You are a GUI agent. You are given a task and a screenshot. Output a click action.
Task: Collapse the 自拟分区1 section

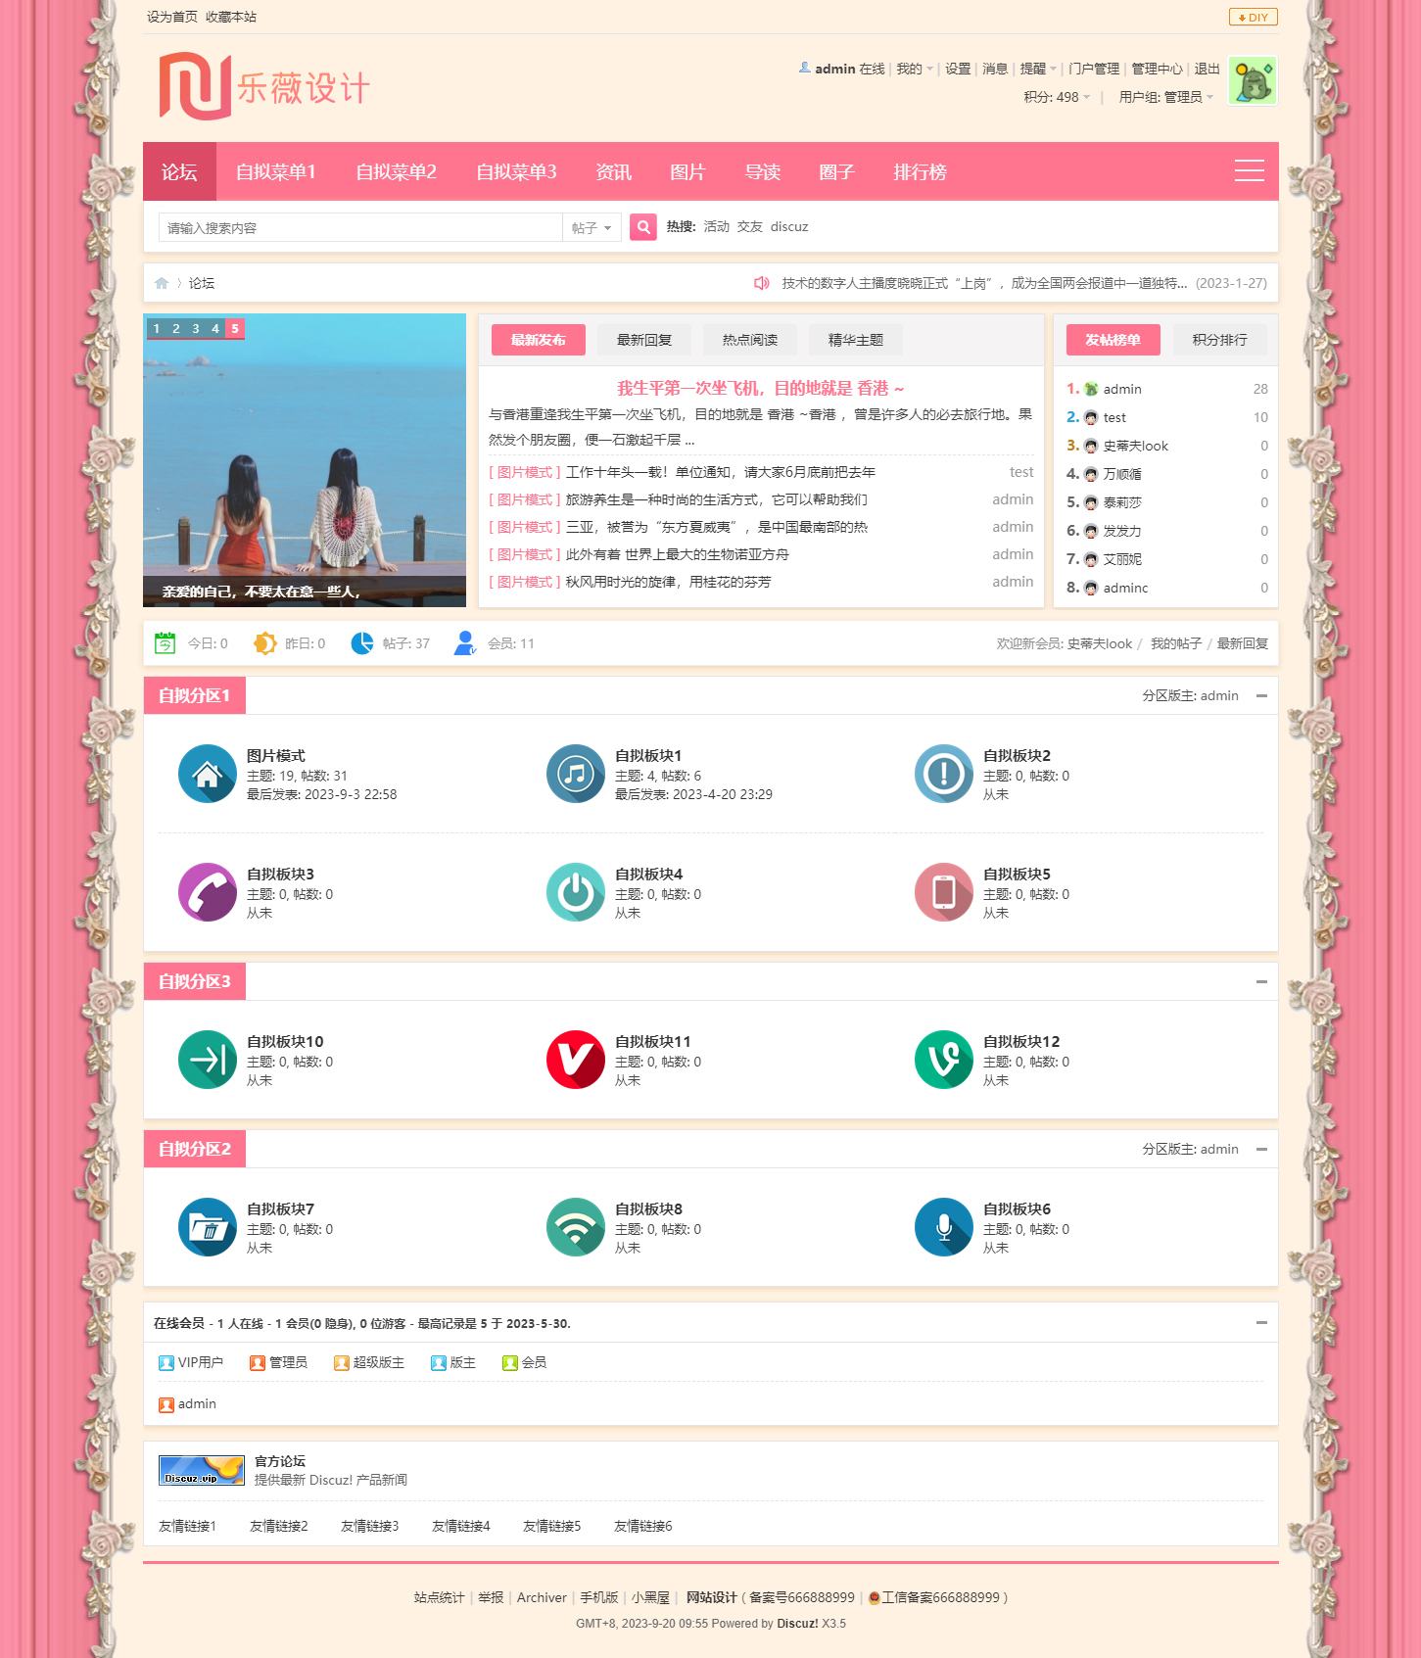[1261, 695]
